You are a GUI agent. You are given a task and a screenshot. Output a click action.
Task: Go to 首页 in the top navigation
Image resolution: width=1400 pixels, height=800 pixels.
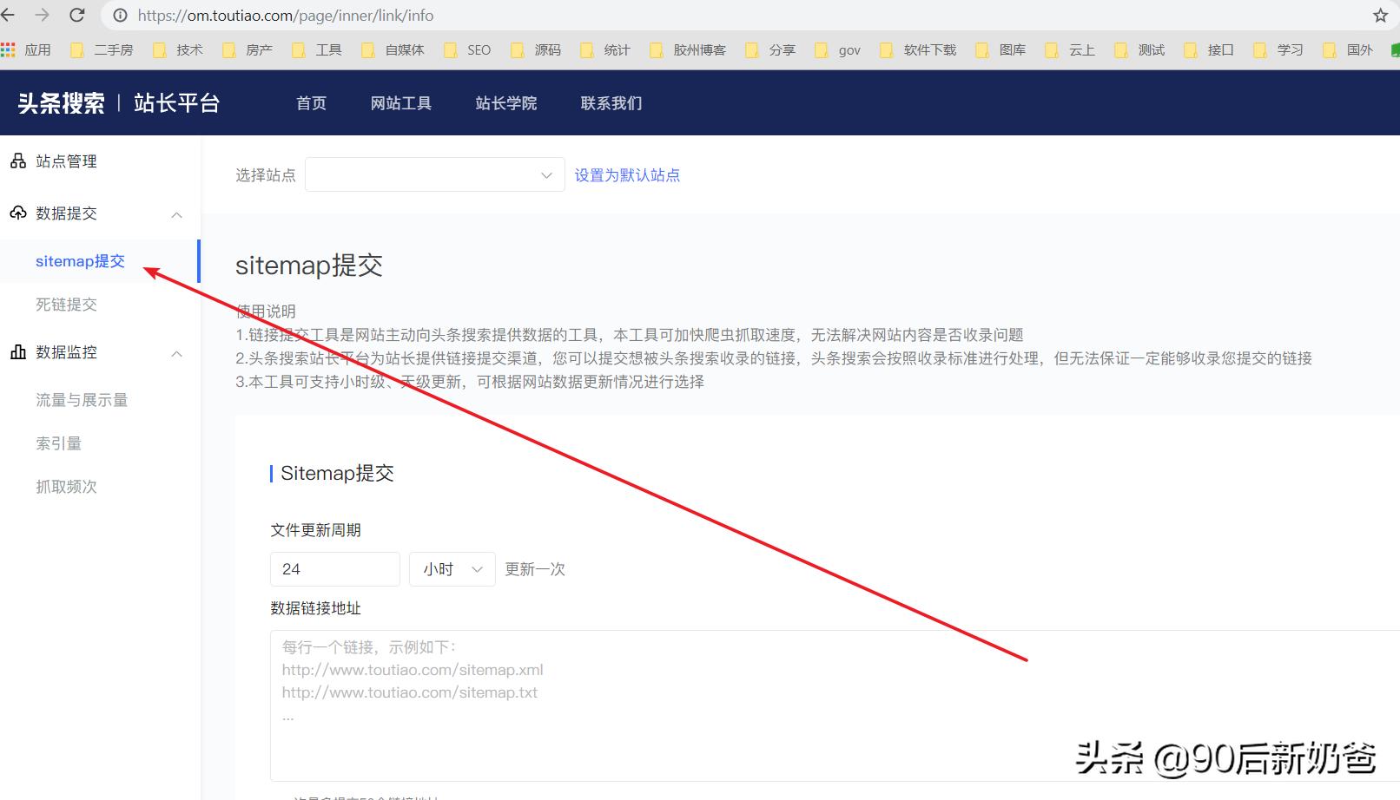point(310,103)
